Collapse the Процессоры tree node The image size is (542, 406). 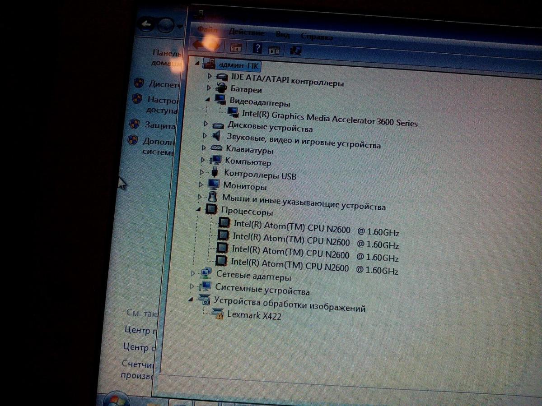(199, 209)
